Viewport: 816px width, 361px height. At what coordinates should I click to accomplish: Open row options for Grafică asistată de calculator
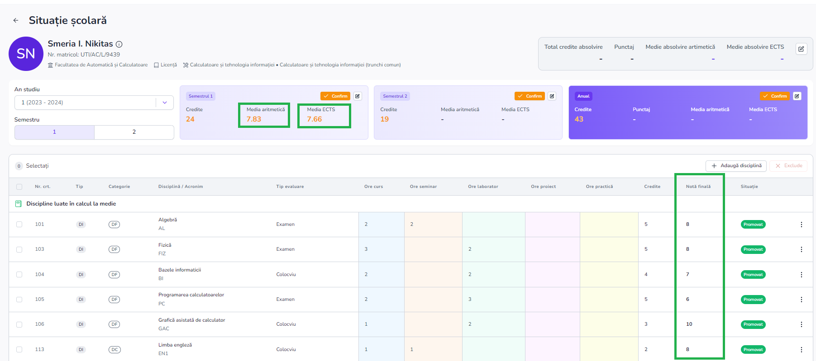[801, 324]
